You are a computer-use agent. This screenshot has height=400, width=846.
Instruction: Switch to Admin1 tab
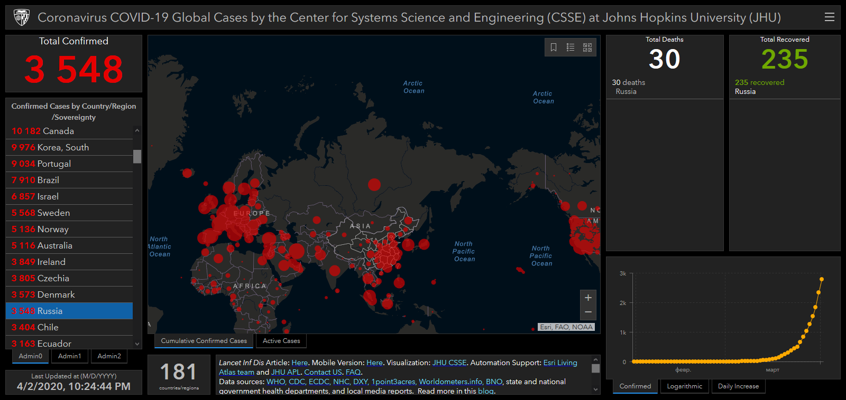[x=70, y=356]
